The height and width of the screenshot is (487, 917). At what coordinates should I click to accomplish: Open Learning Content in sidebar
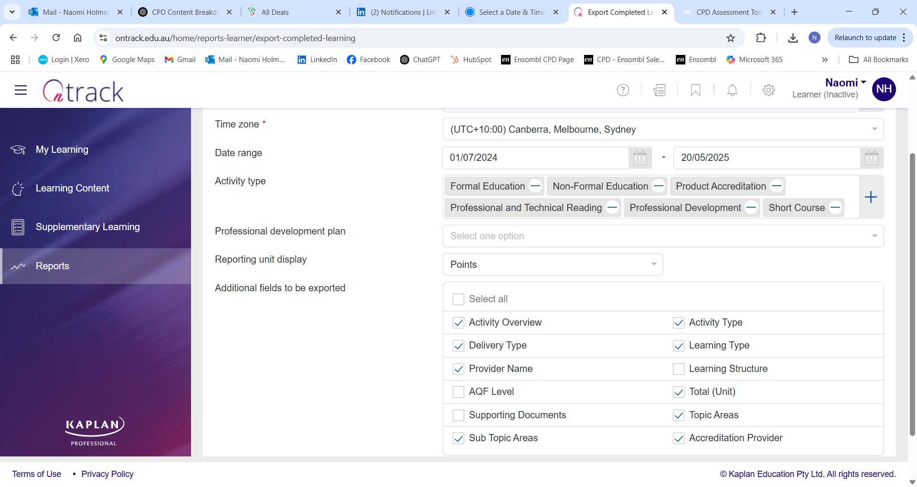point(96,188)
